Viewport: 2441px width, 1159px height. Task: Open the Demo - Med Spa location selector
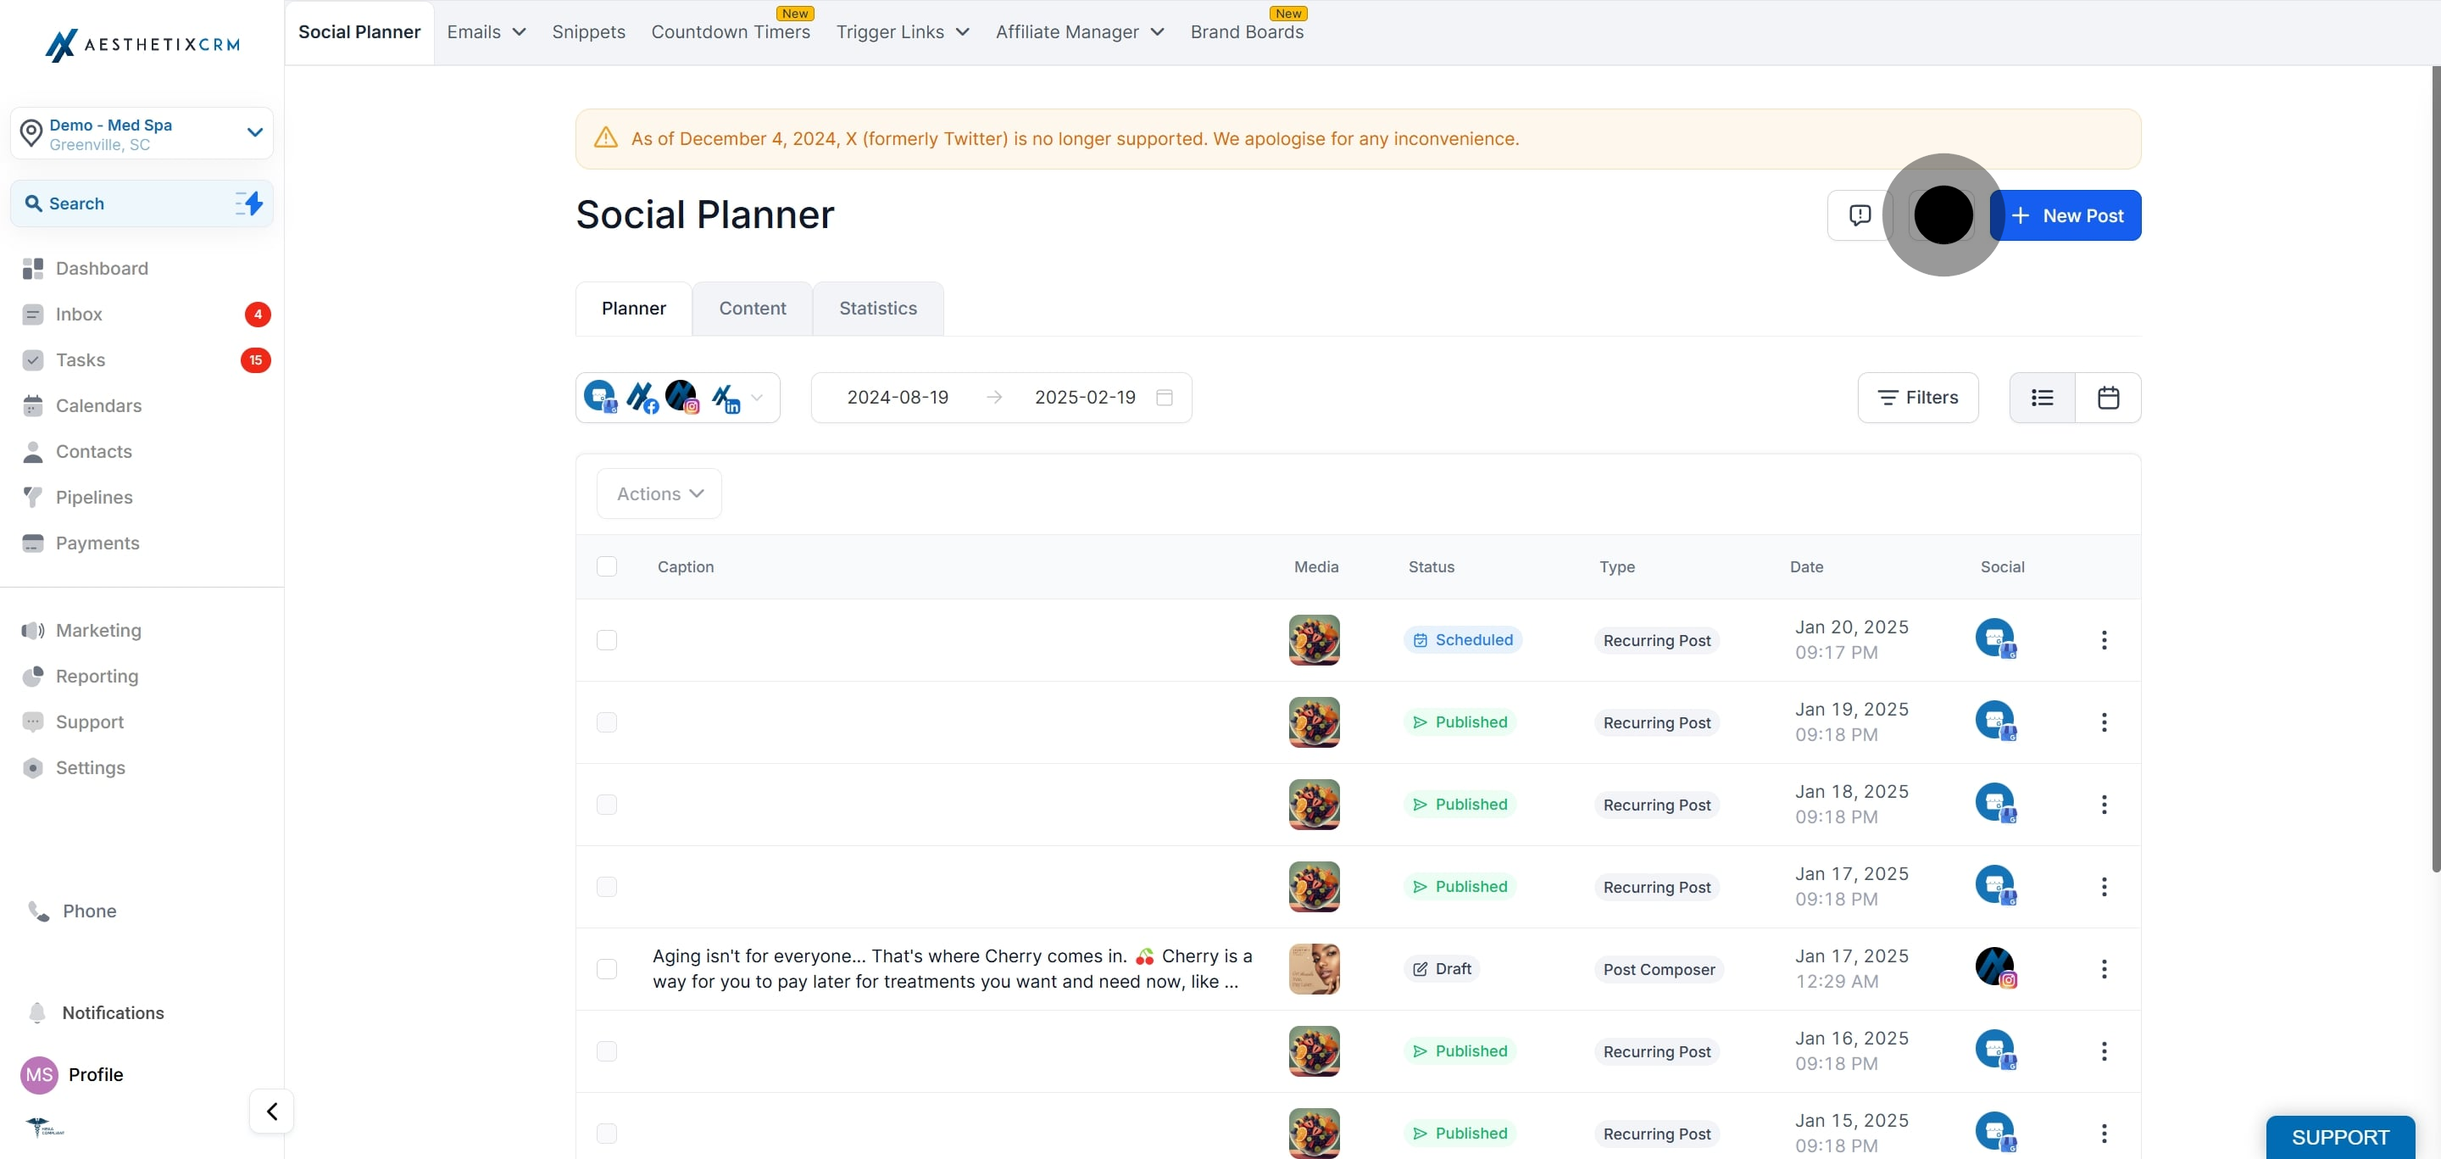tap(142, 134)
